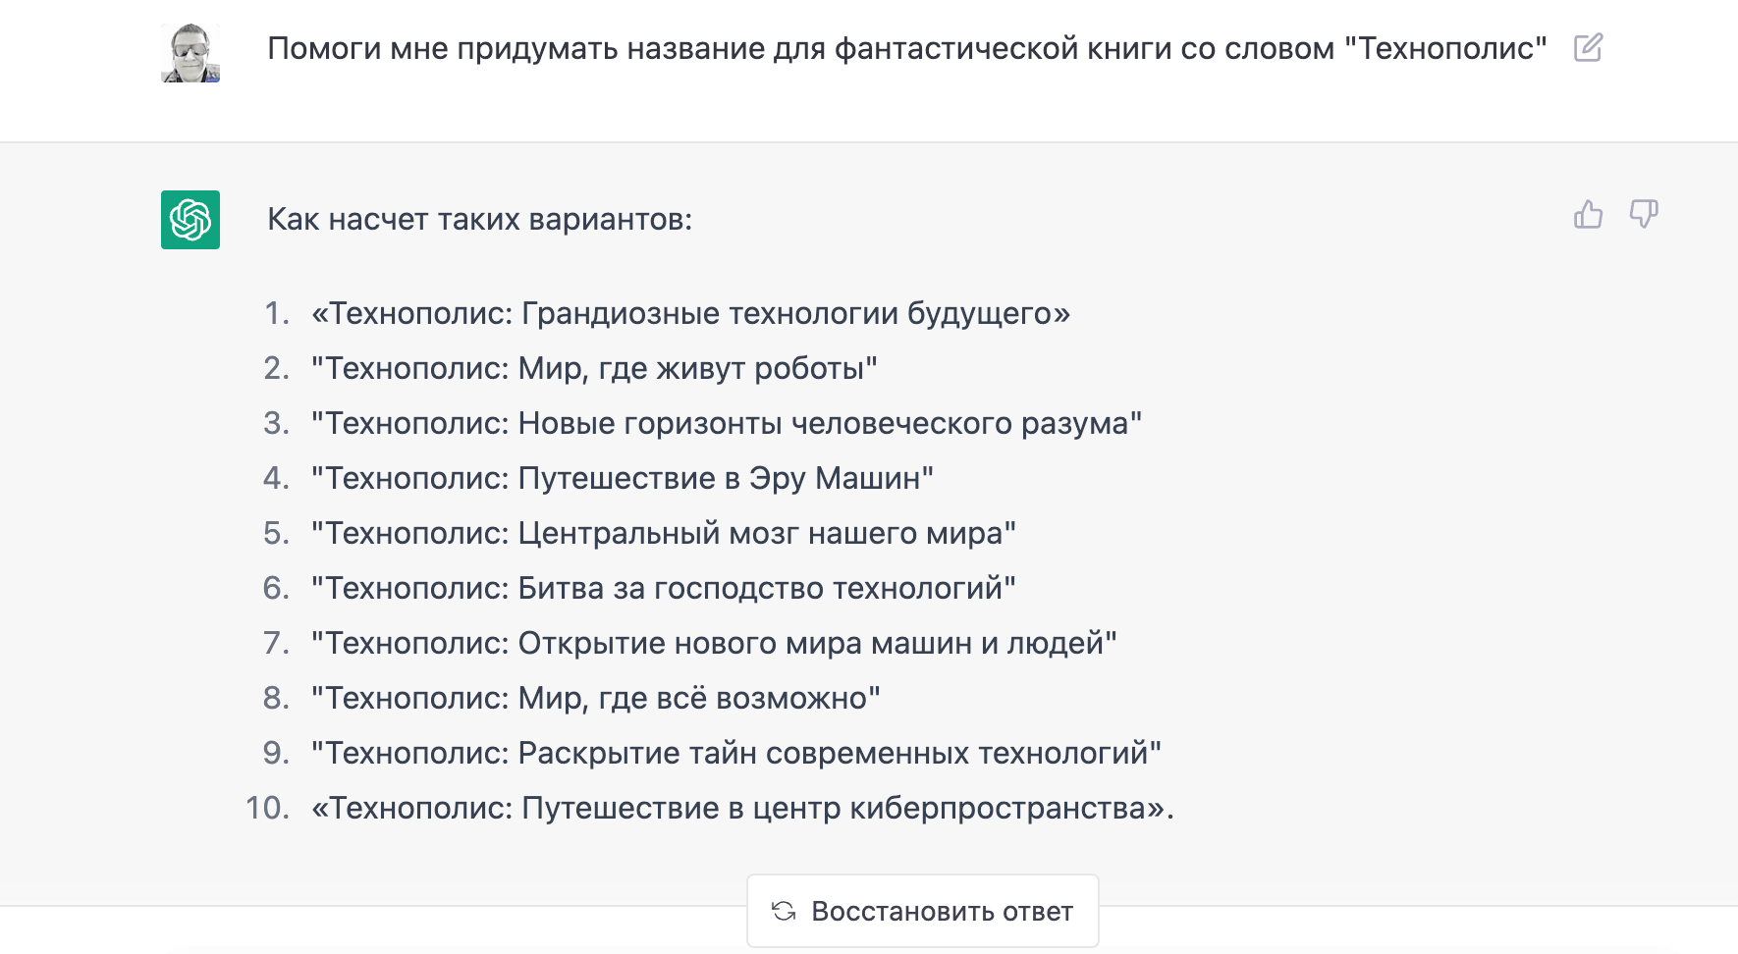This screenshot has height=954, width=1738.
Task: Click the list number marker "10."
Action: (267, 808)
